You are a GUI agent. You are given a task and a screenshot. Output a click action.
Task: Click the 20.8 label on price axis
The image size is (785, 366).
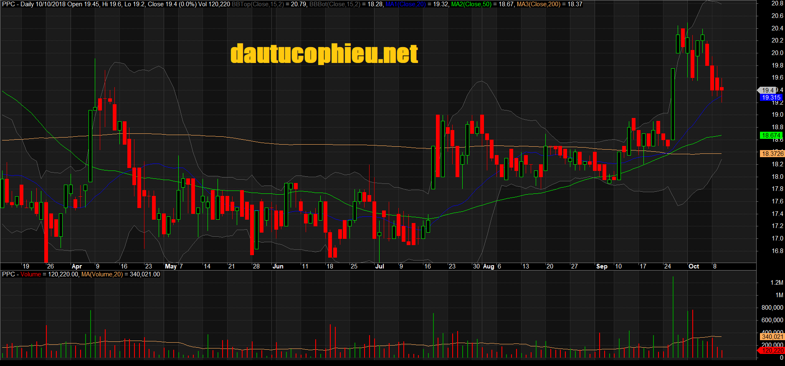coord(777,3)
